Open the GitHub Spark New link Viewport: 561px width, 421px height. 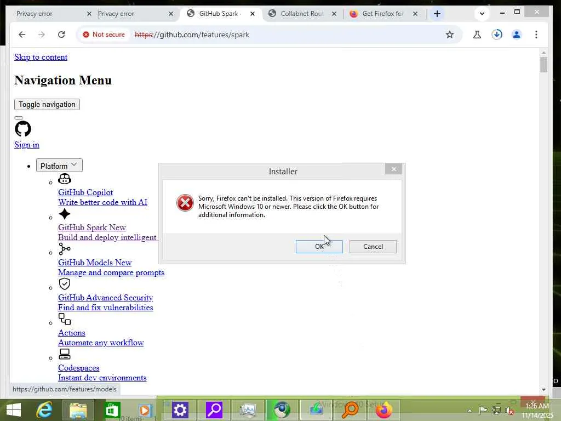click(x=92, y=227)
